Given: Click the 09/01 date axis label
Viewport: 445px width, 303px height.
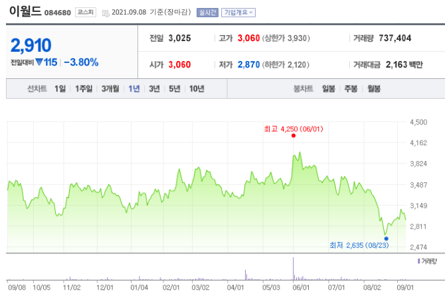Looking at the screenshot, I should point(405,288).
